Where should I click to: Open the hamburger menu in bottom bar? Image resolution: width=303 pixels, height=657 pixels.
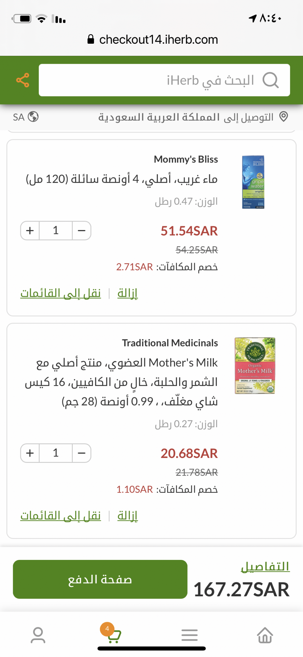pos(189,635)
